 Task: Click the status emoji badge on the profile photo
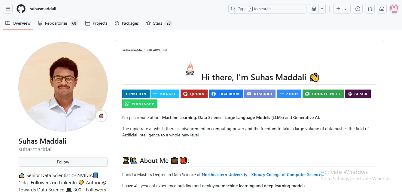pos(101,116)
